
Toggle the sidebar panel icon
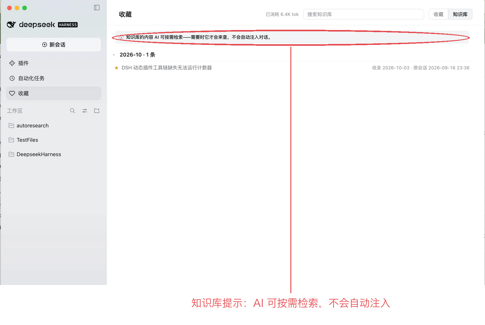pos(97,8)
